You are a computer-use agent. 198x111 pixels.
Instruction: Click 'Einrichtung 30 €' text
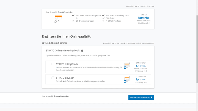tap(141, 82)
